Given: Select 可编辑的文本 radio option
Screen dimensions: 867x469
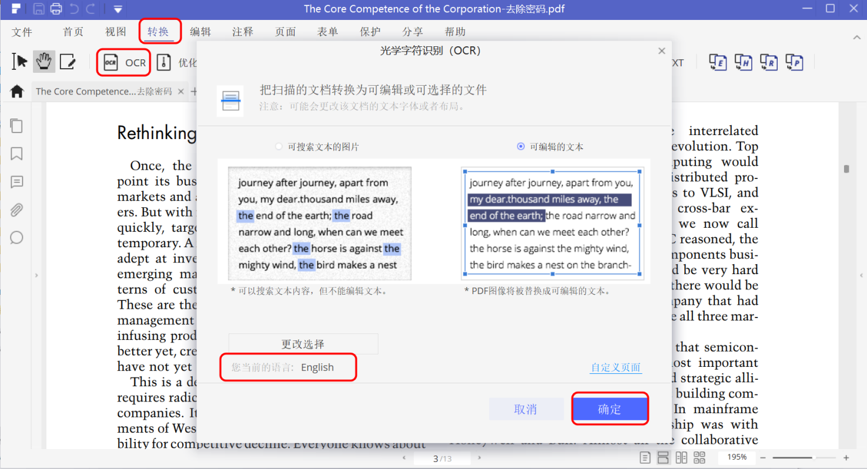Looking at the screenshot, I should (520, 147).
